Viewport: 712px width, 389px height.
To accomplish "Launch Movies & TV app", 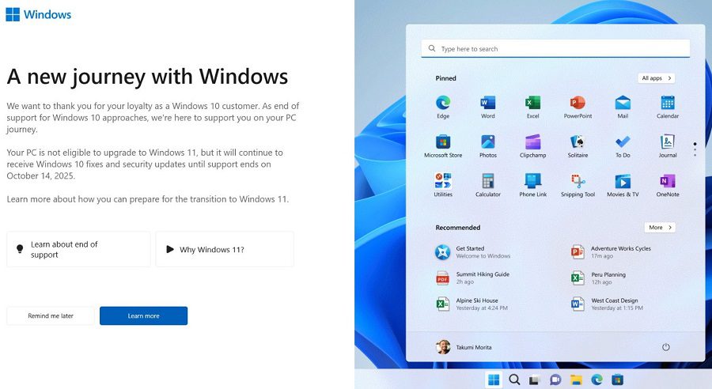I will tap(623, 185).
